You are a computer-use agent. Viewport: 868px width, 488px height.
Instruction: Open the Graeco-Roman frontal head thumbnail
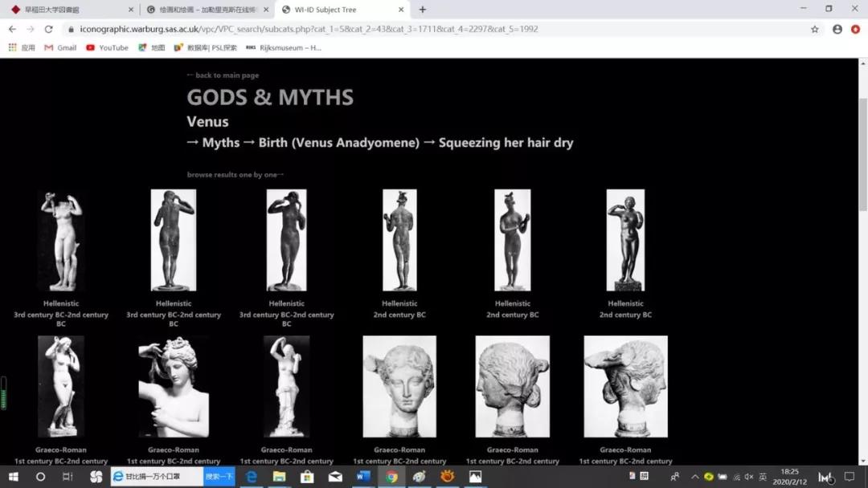(x=399, y=386)
